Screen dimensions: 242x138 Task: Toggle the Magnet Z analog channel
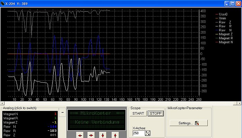coord(10,122)
